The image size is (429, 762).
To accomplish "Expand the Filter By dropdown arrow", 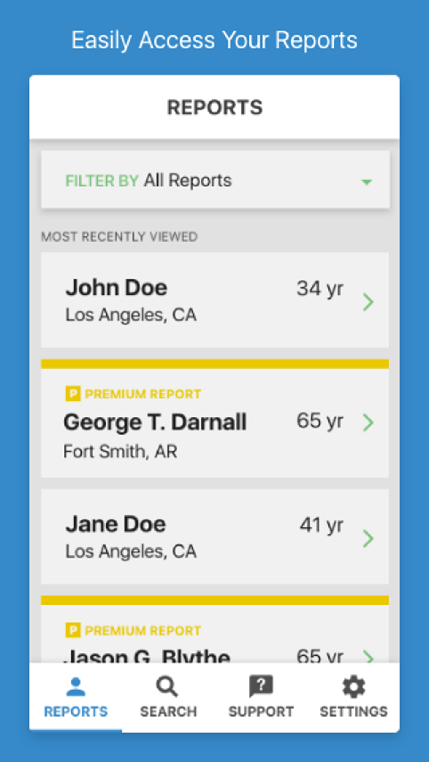I will [x=366, y=182].
